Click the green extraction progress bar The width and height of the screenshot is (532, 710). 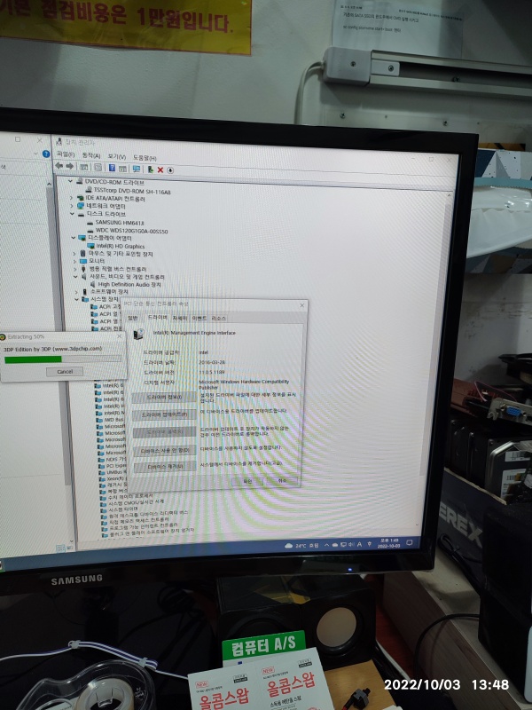pos(33,359)
